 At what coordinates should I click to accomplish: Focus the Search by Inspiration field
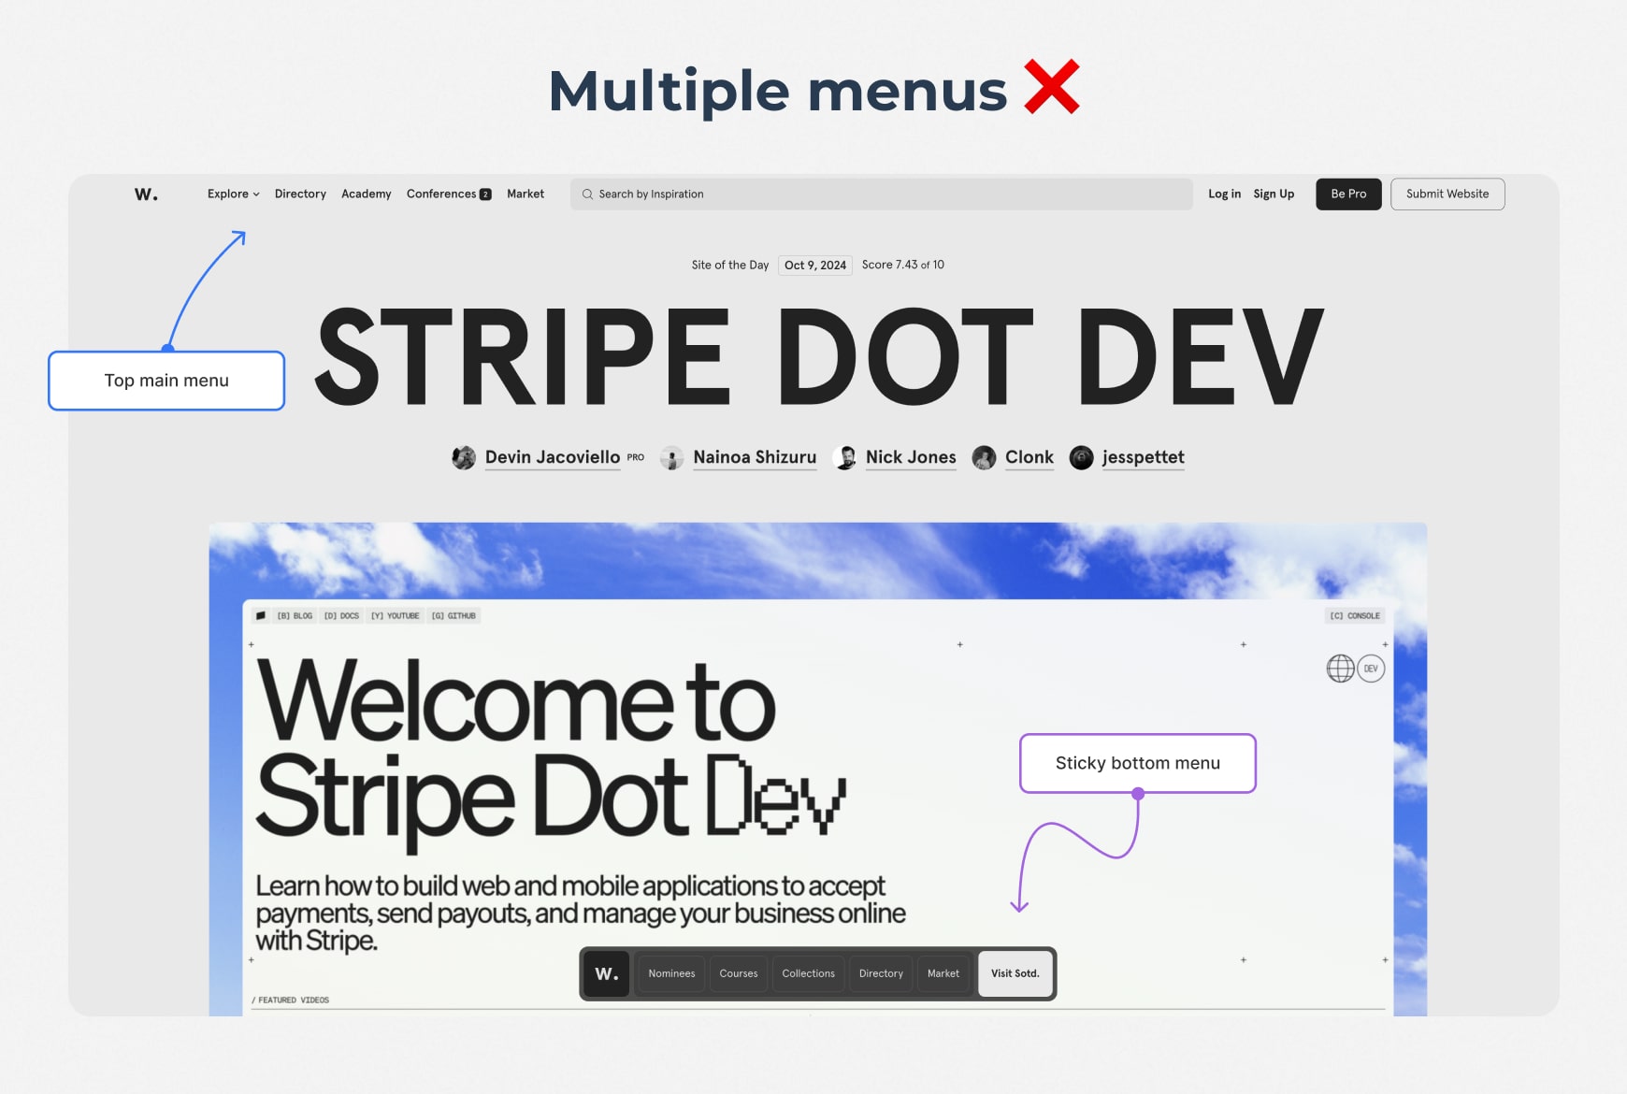(881, 194)
